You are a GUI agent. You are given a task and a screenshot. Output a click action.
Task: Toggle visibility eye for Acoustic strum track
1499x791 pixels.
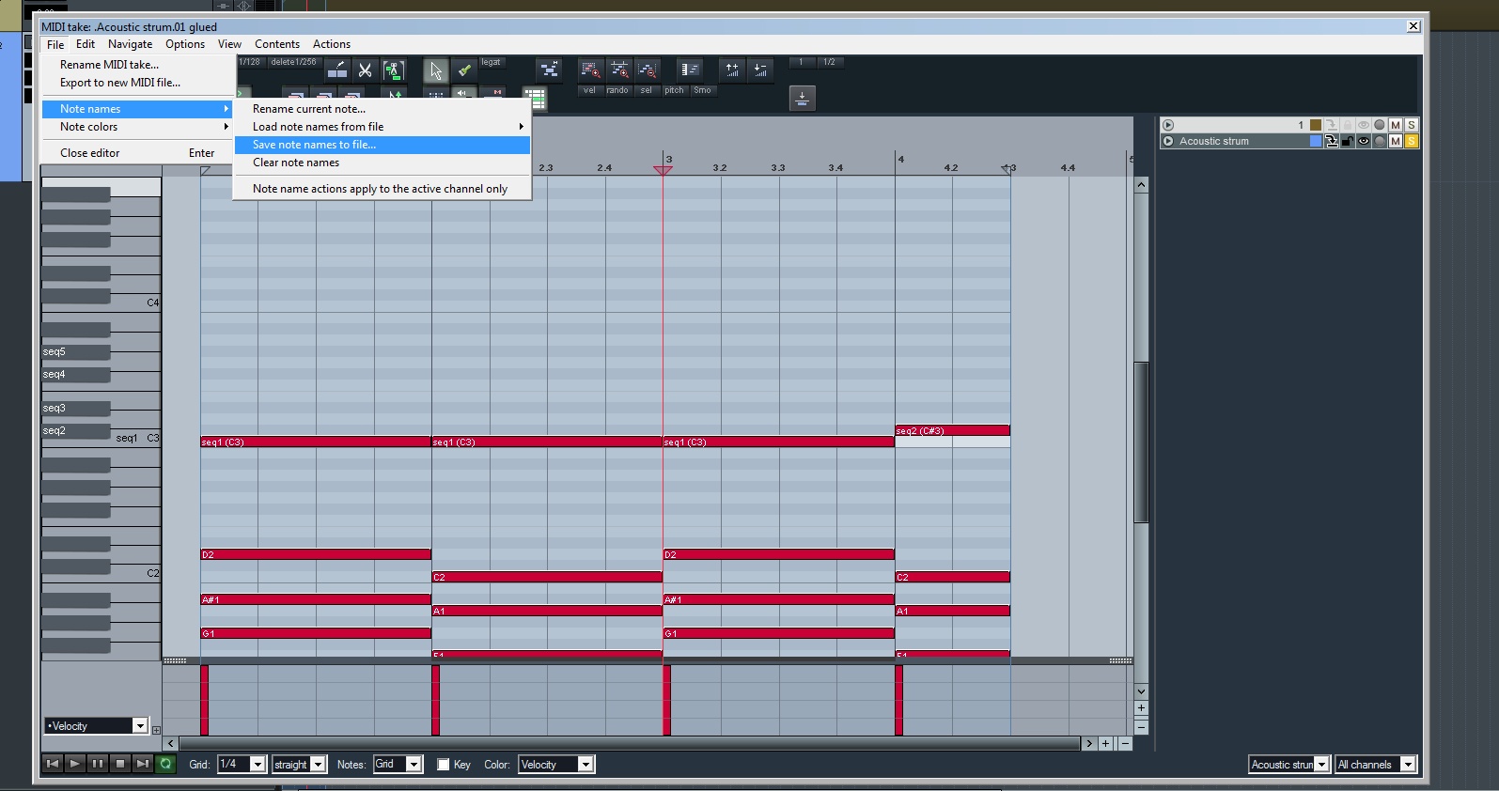(1364, 142)
